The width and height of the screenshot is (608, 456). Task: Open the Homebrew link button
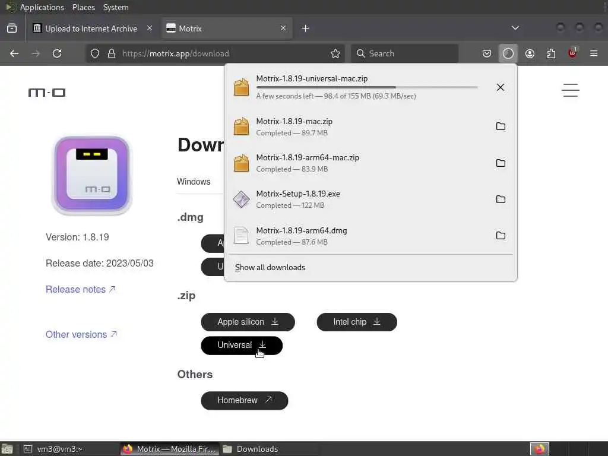pyautogui.click(x=244, y=400)
